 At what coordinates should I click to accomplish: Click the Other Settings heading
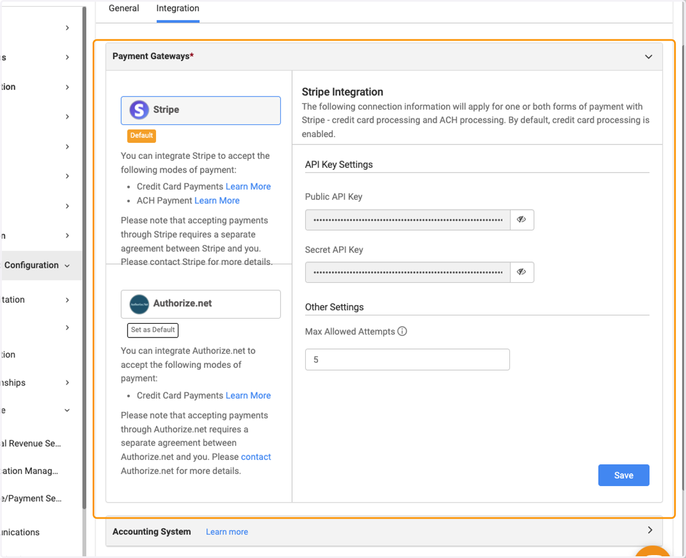coord(334,307)
